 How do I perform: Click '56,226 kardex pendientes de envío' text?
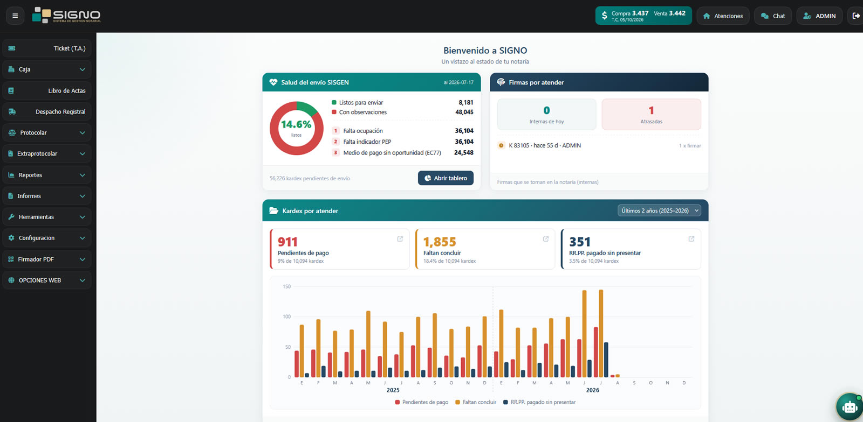click(310, 179)
